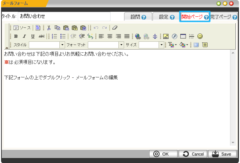Click the Redo arrow icon
The height and width of the screenshot is (163, 240).
coord(105,28)
